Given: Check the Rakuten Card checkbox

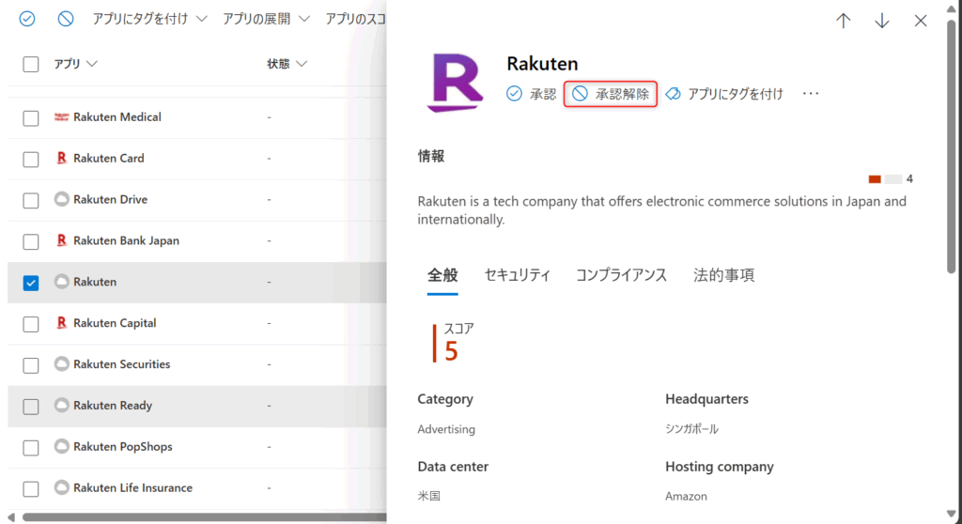Looking at the screenshot, I should click(x=31, y=159).
